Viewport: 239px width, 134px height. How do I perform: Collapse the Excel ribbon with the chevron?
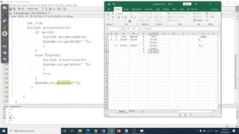point(219,24)
